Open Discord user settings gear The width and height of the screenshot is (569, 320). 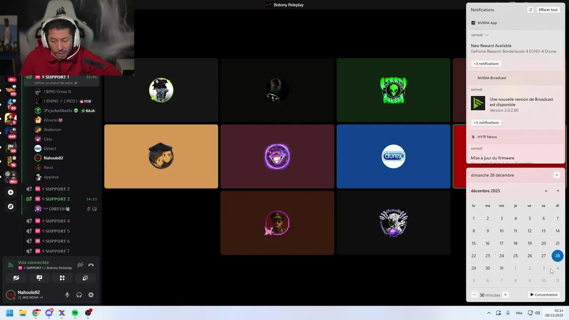pos(91,295)
